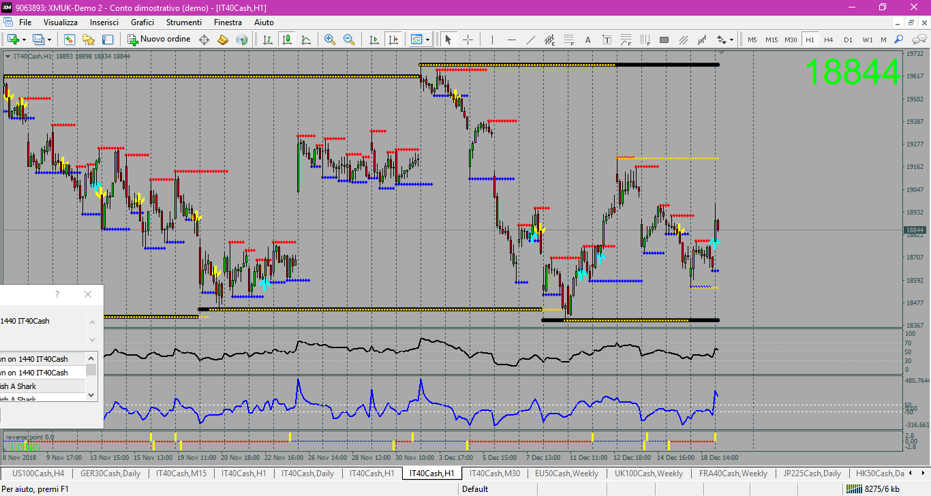Select the Fibonacci arcs tool
Screen dimensions: 931x496
pyautogui.click(x=626, y=40)
